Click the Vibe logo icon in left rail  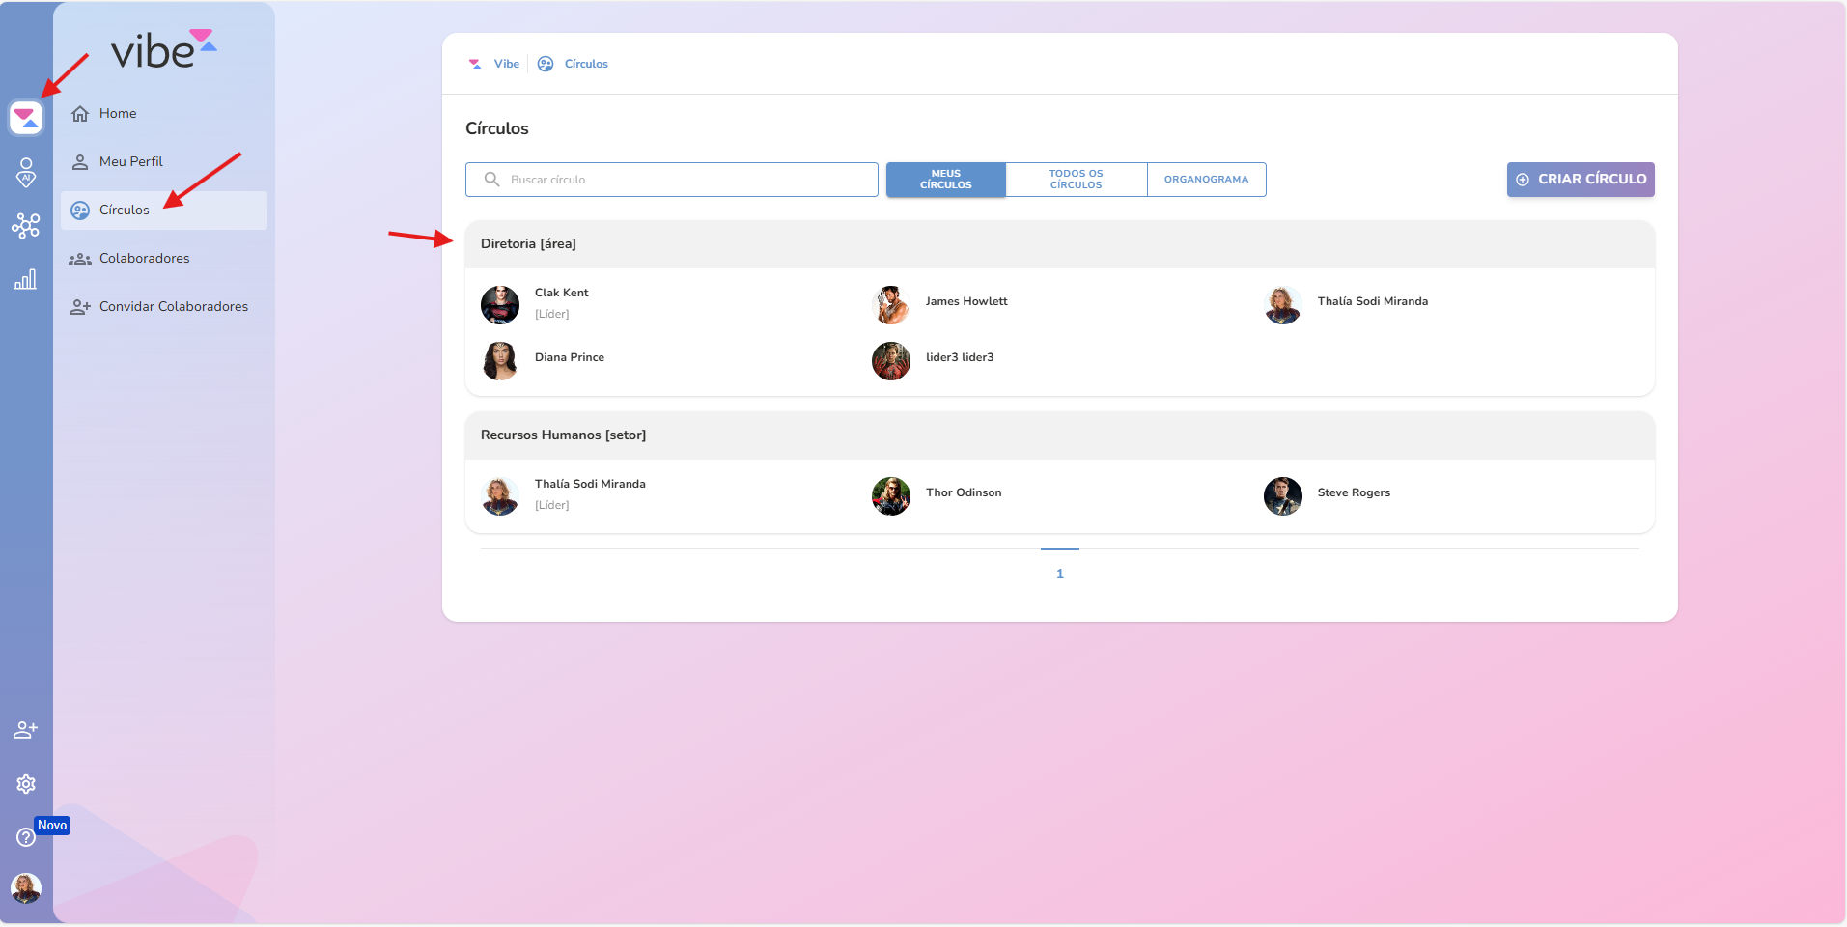[x=26, y=118]
